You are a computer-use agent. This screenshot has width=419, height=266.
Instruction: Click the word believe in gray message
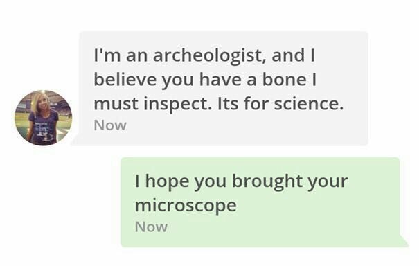click(x=125, y=80)
